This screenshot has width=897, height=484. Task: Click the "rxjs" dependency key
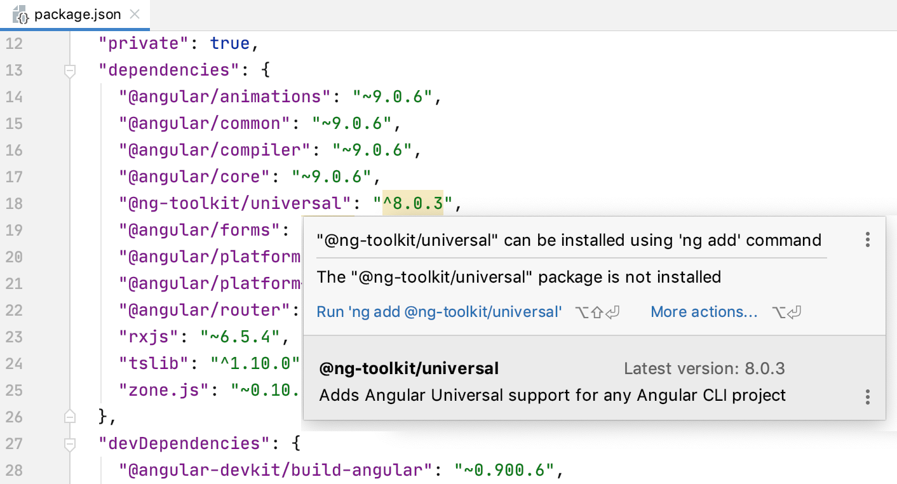[x=148, y=337]
